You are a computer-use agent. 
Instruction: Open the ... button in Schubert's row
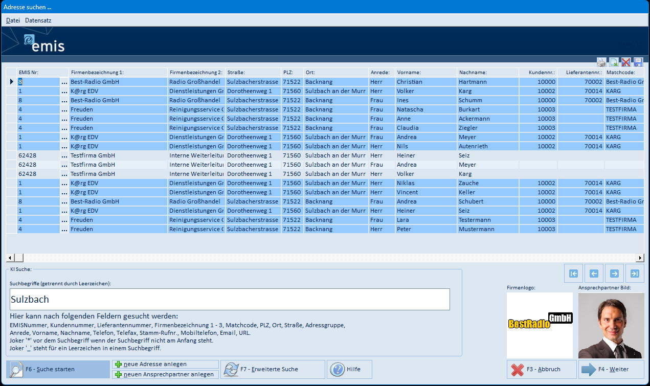pos(64,201)
